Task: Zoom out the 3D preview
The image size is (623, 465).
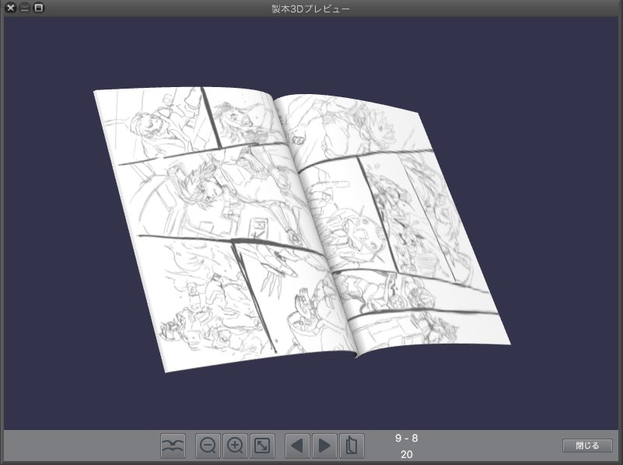Action: (x=208, y=446)
